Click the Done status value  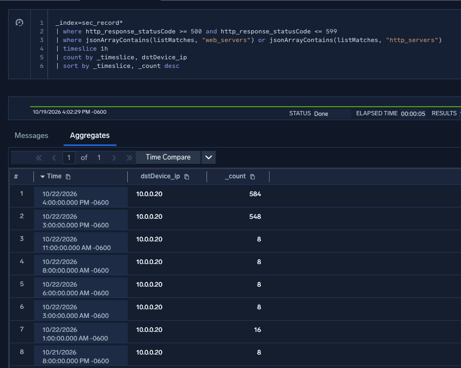[321, 114]
